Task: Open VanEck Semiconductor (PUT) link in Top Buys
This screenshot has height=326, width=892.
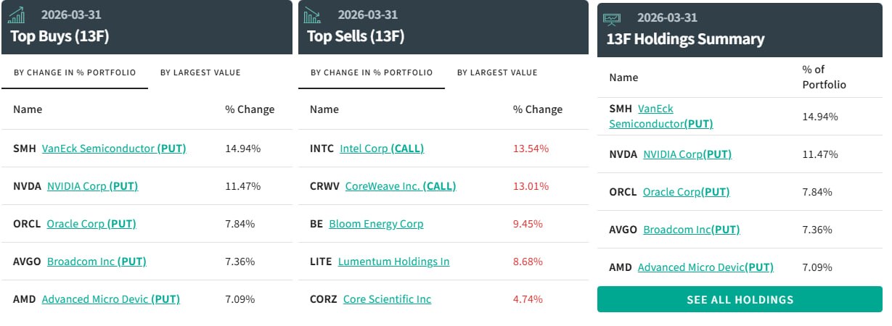Action: [114, 149]
